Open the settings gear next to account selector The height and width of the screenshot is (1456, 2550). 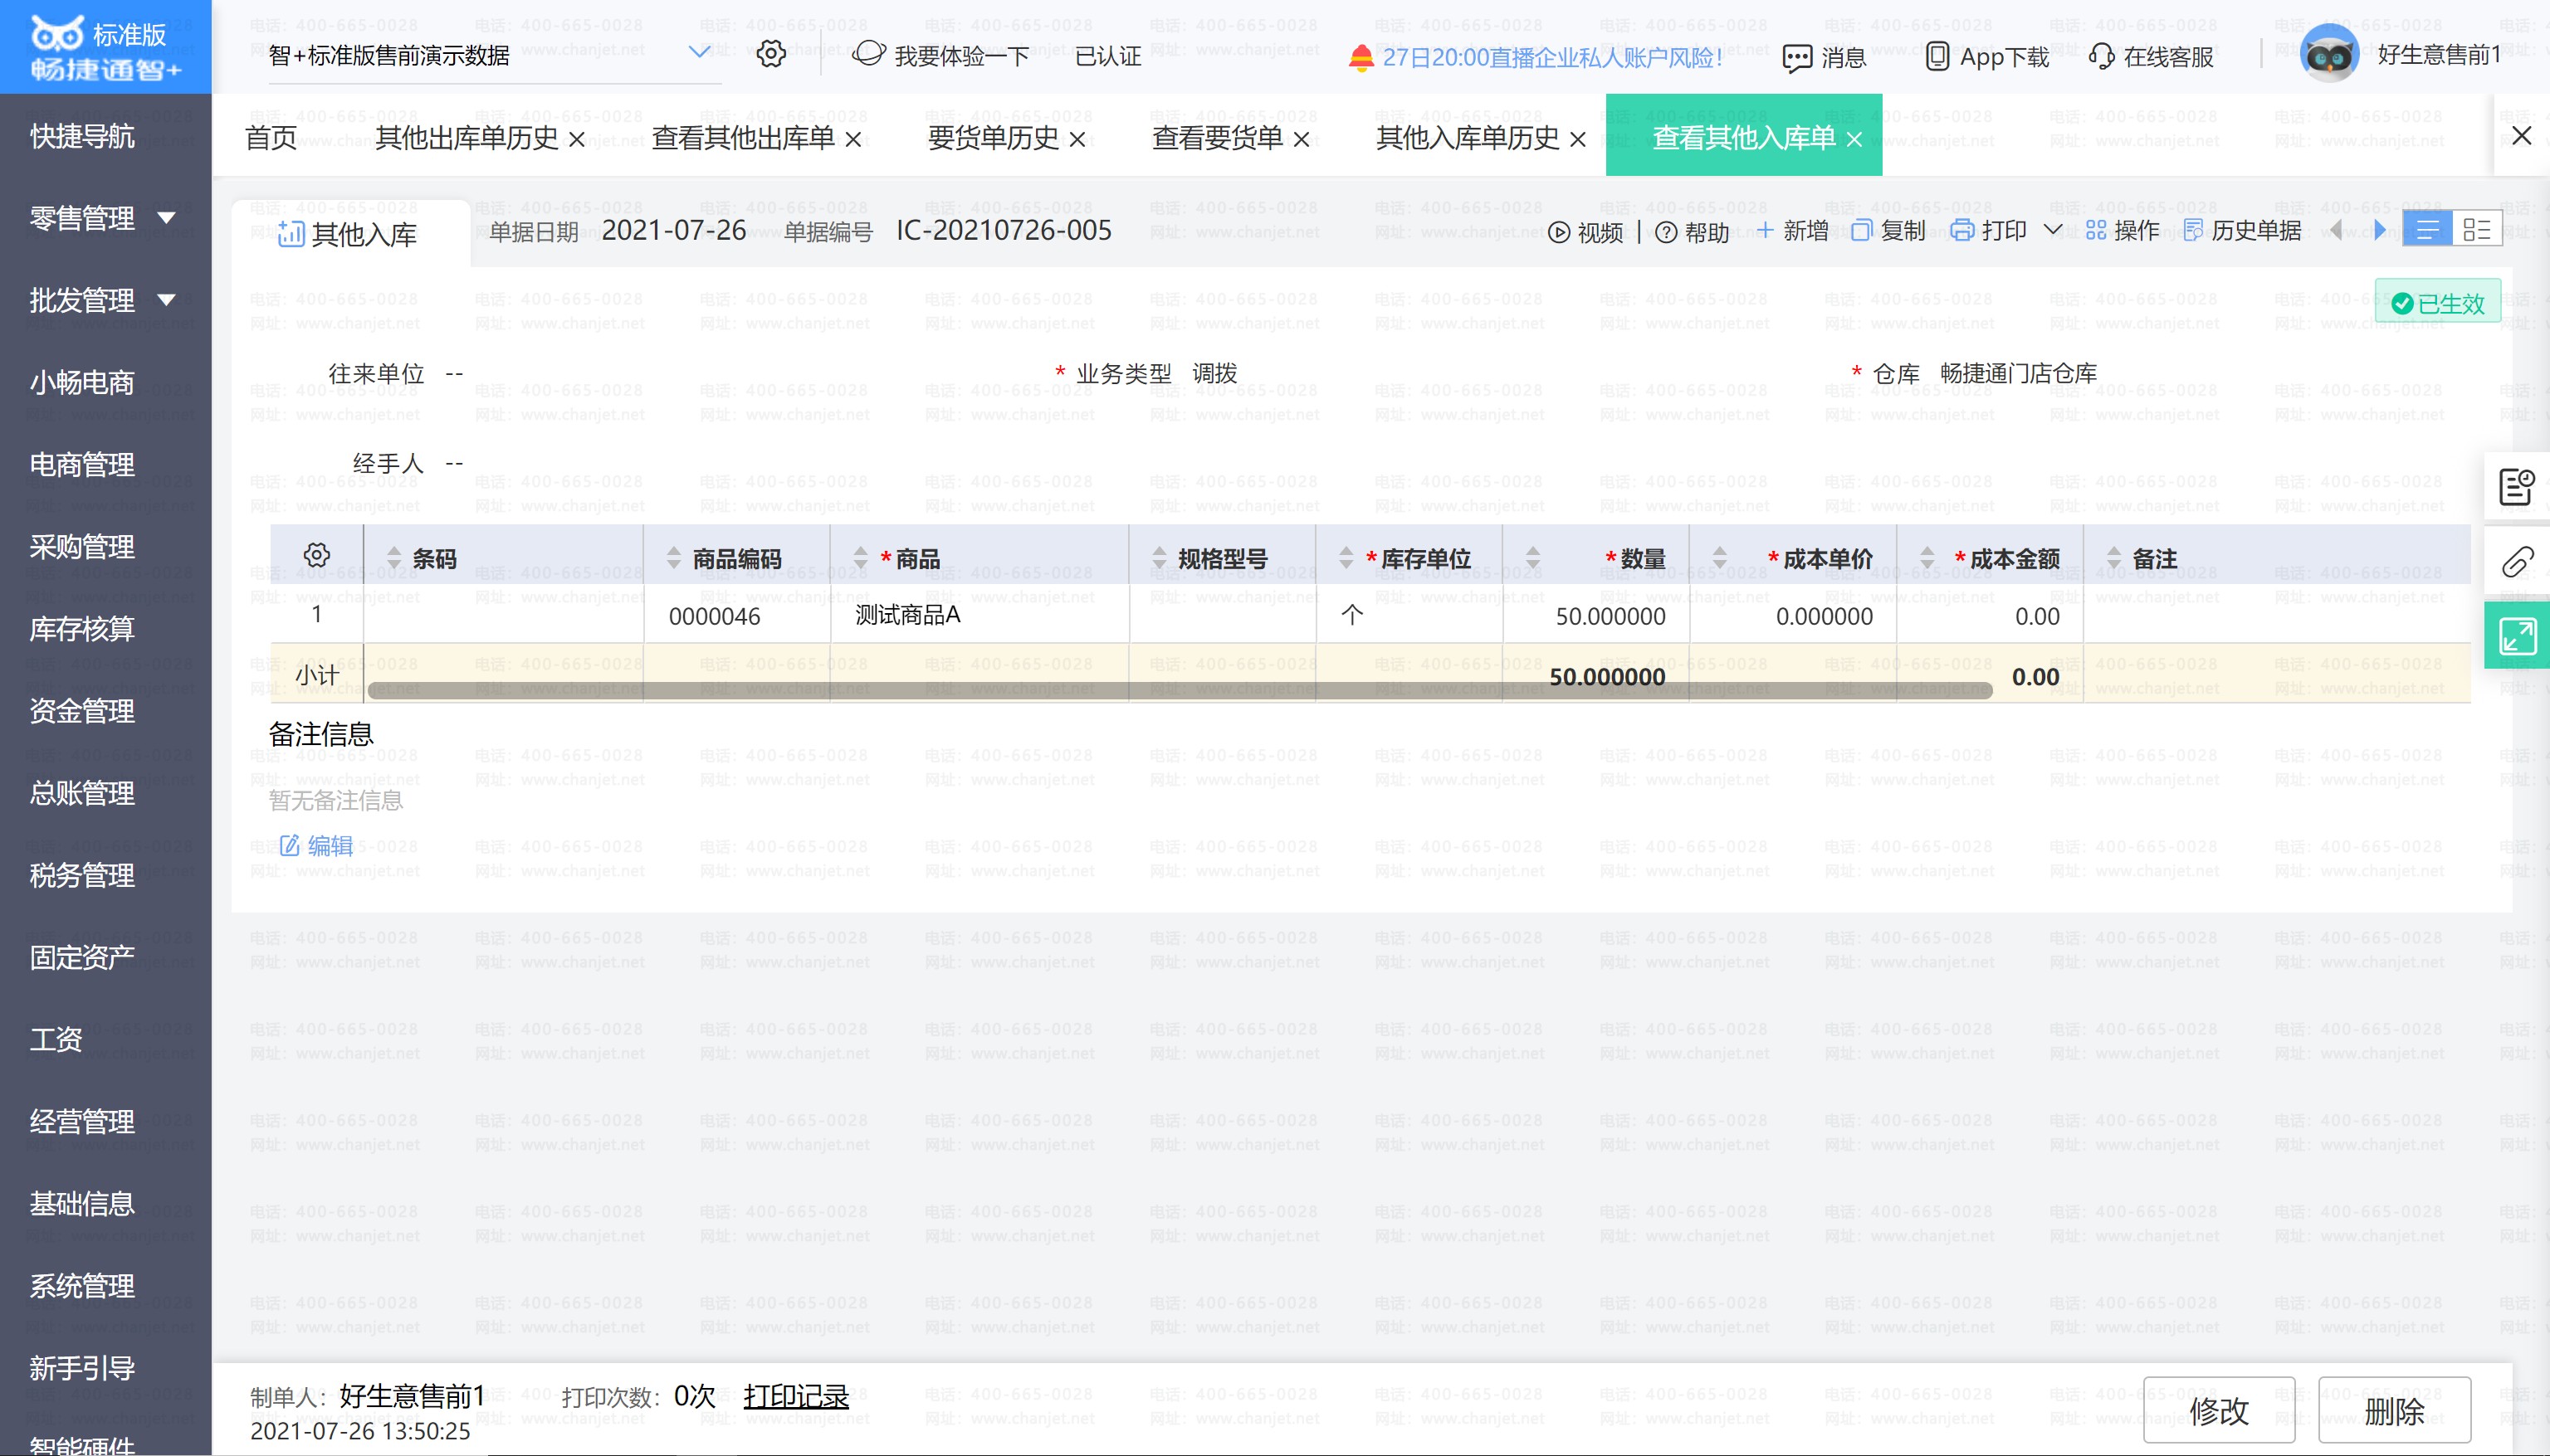coord(770,54)
